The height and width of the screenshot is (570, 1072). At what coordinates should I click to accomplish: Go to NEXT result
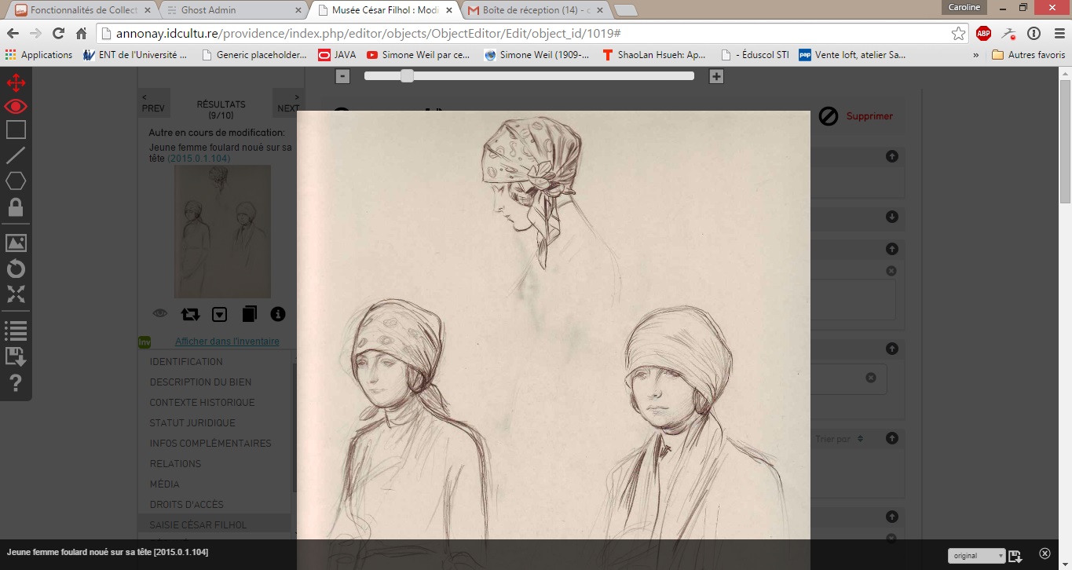[x=288, y=103]
